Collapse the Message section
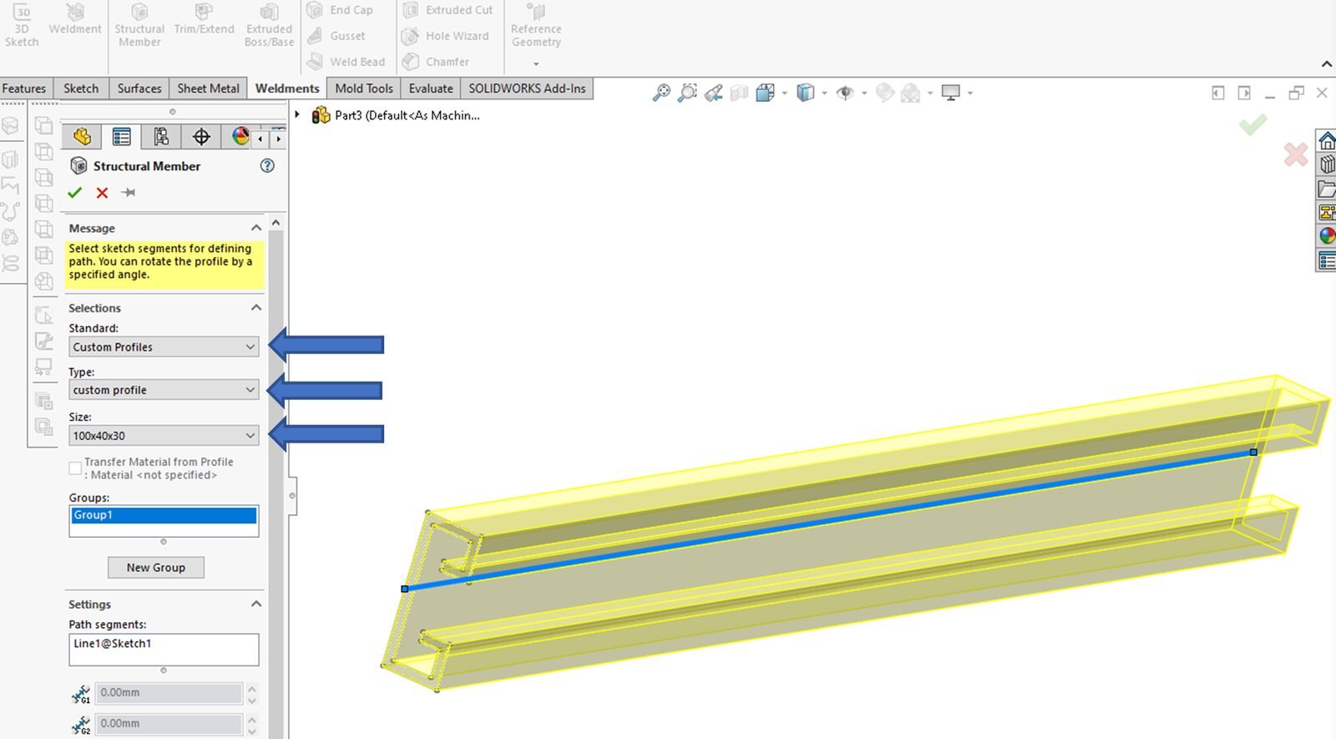The image size is (1336, 739). coord(256,228)
